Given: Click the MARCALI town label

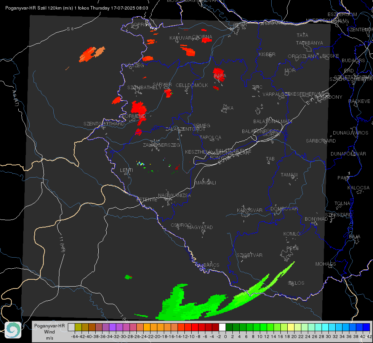Looking at the screenshot, I should point(206,183).
